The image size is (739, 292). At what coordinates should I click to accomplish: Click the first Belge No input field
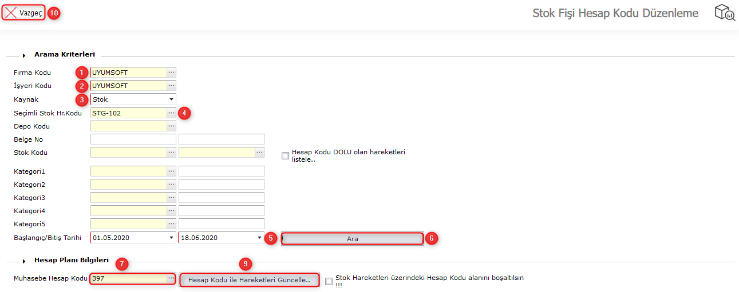(133, 139)
